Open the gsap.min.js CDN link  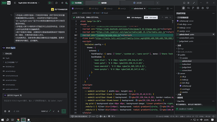point(128,29)
